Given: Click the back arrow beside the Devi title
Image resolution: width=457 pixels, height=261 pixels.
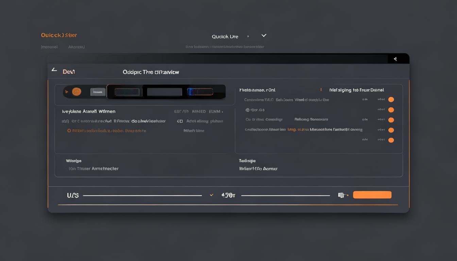Looking at the screenshot, I should tap(54, 70).
